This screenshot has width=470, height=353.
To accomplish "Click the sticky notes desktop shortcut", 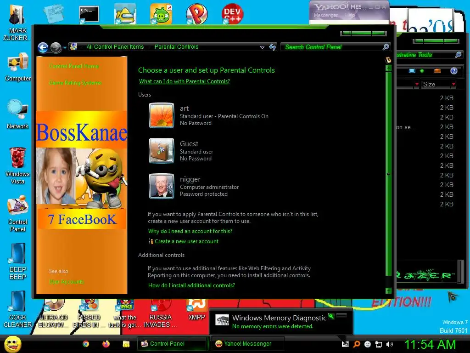I will pyautogui.click(x=53, y=14).
